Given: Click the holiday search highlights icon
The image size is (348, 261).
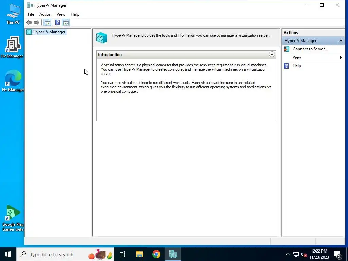Looking at the screenshot, I should (101, 254).
